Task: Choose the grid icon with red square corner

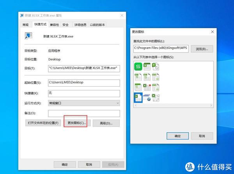Action: tap(147, 87)
